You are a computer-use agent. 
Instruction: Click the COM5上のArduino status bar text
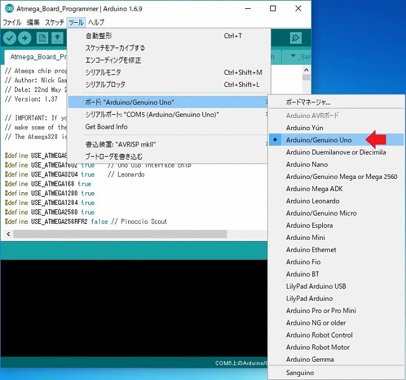tap(241, 363)
